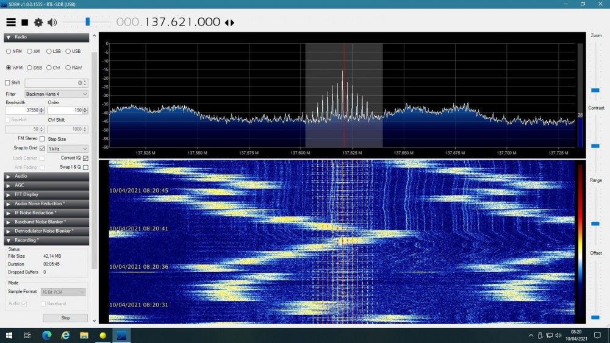Click the Order stepper arrows
Viewport: 610px width, 343px height.
point(85,110)
